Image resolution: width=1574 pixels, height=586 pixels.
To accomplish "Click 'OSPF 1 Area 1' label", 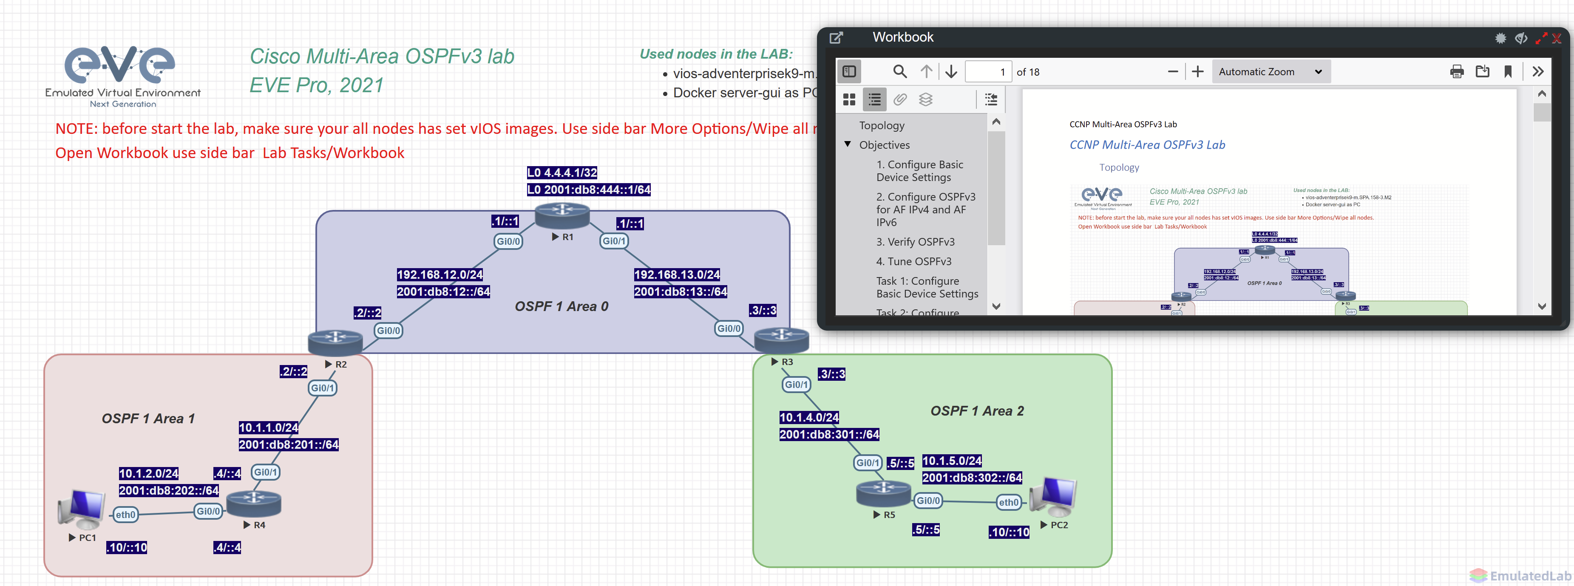I will tap(148, 419).
